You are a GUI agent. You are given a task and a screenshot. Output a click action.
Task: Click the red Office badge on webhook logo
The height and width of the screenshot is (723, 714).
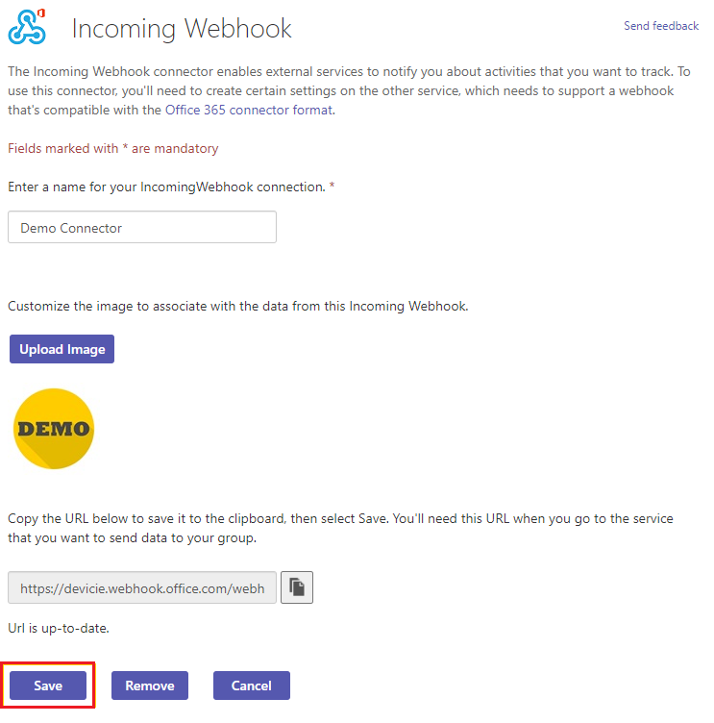click(x=41, y=12)
